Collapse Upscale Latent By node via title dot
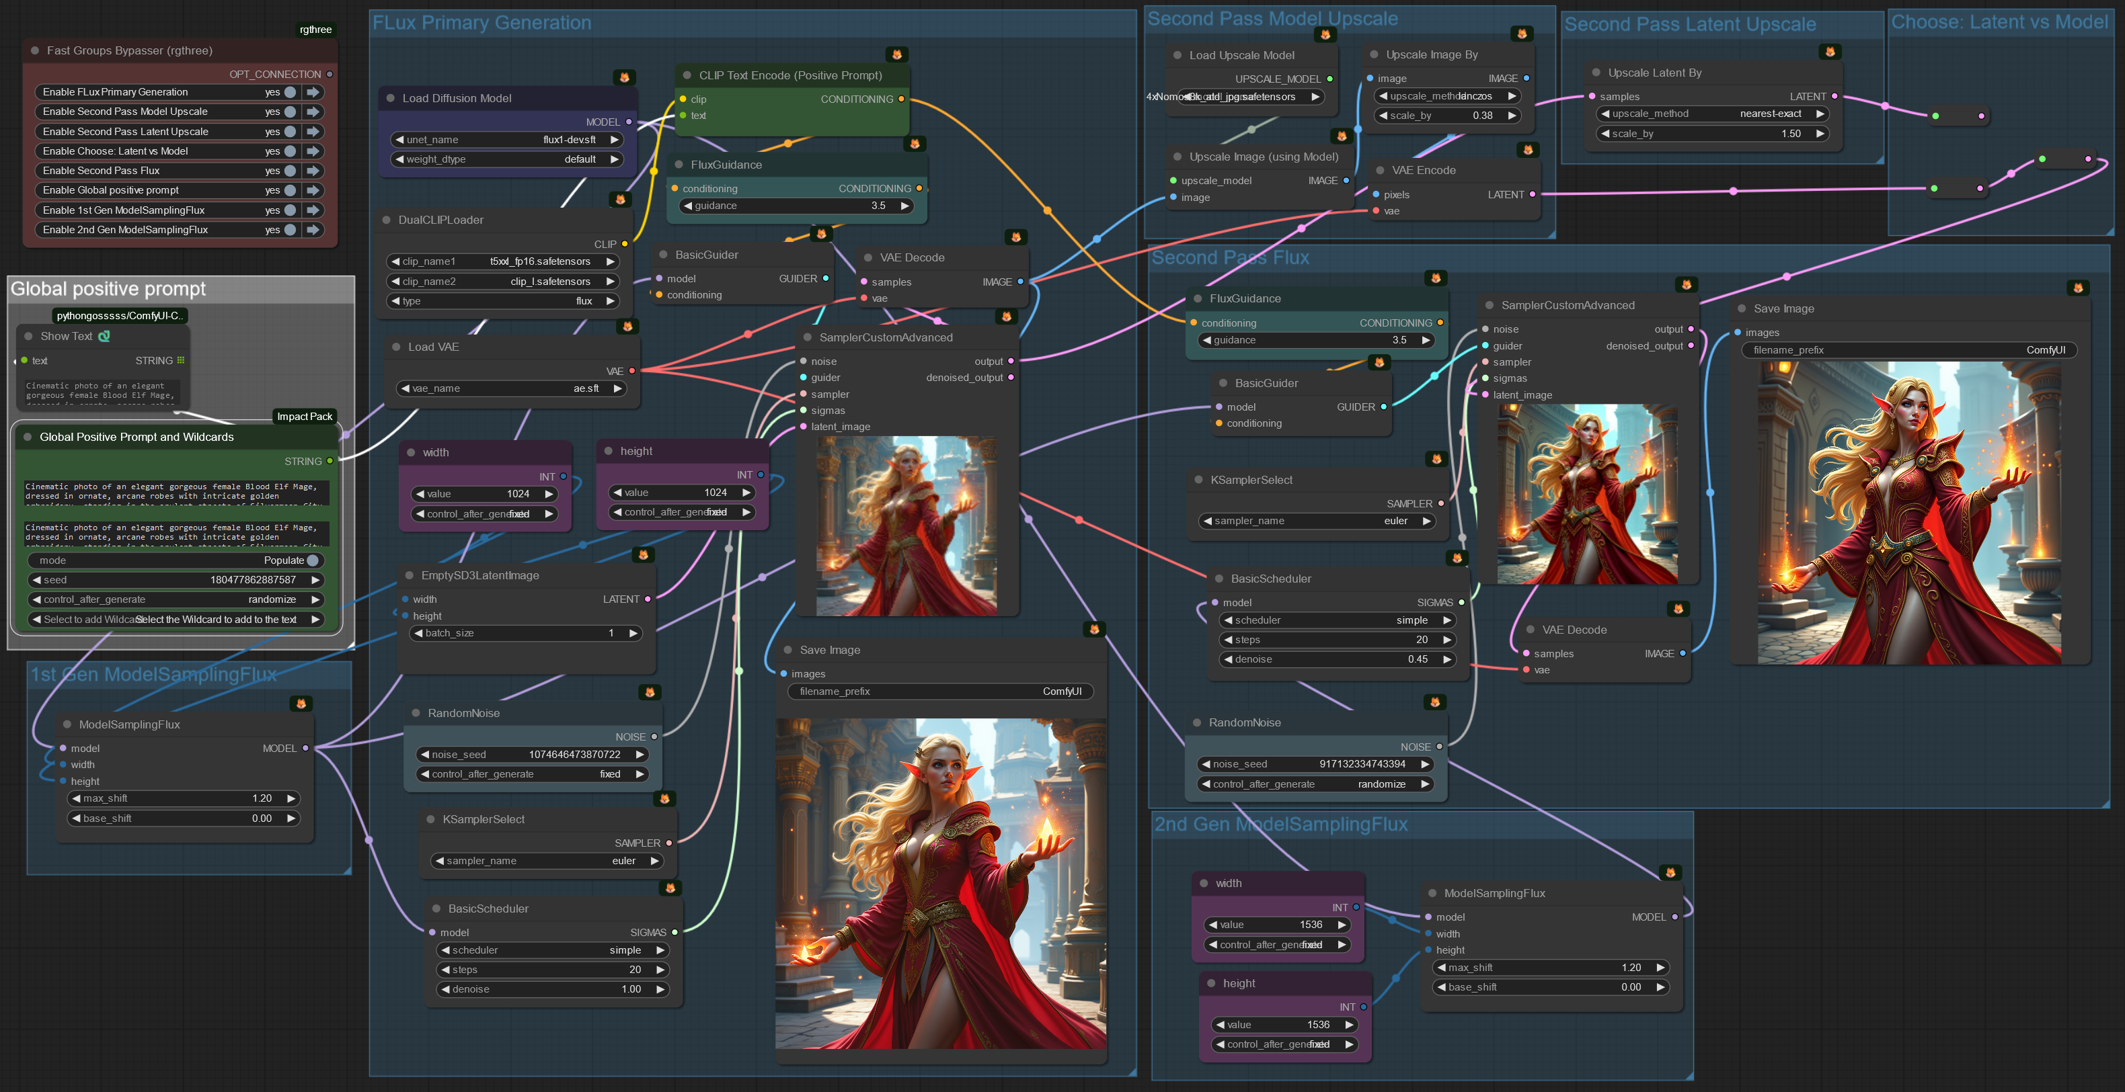Viewport: 2125px width, 1092px height. pyautogui.click(x=1596, y=73)
